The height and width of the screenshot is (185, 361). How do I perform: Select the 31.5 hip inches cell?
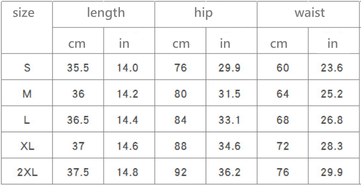229,94
